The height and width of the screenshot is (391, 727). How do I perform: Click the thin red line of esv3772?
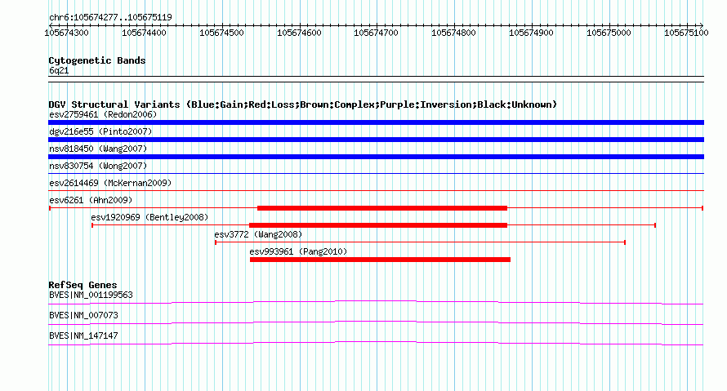[420, 242]
